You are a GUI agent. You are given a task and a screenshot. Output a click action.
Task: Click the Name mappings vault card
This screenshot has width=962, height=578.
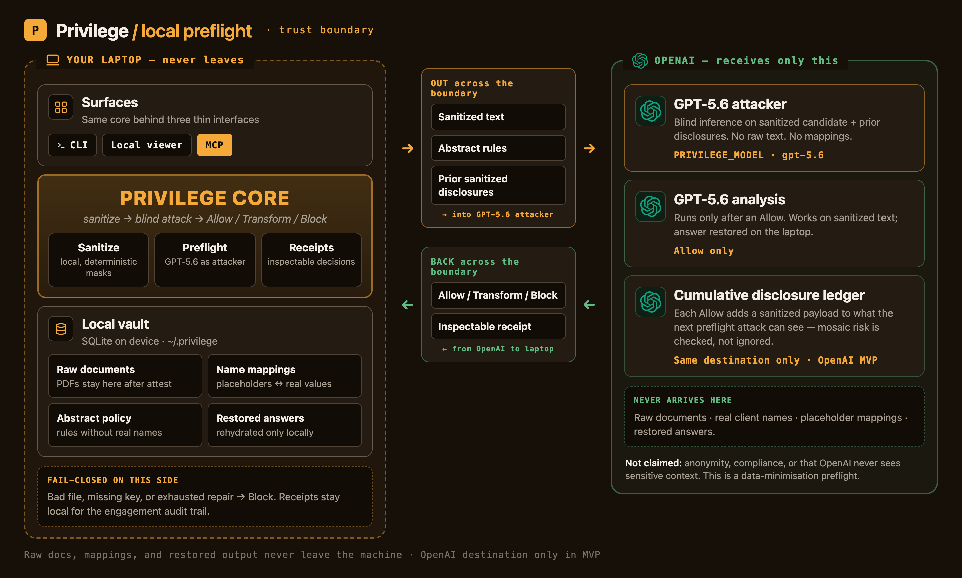(285, 376)
